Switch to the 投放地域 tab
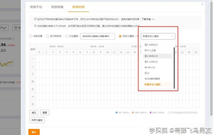This screenshot has height=135, width=213. pos(57,7)
